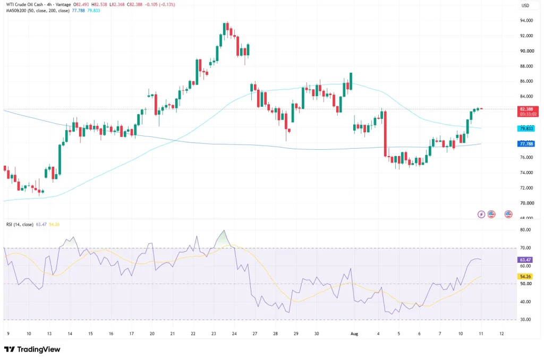Screen dimensions: 544x360
Task: Click the Aug label on the time axis
Action: [x=354, y=333]
